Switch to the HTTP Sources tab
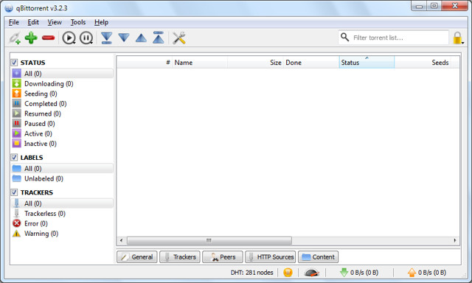Image resolution: width=472 pixels, height=283 pixels. pos(271,256)
